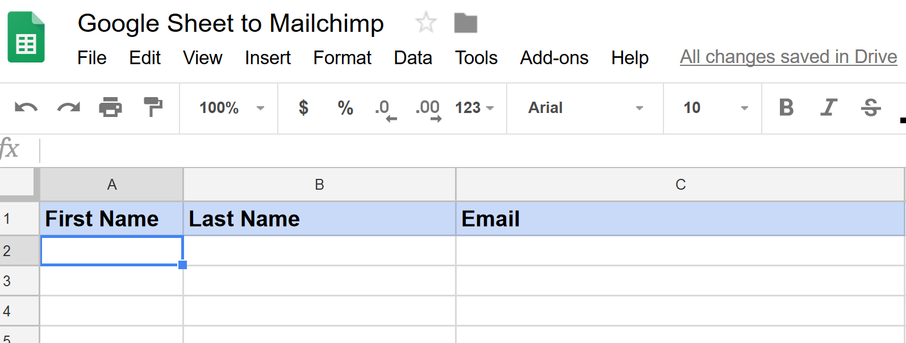The image size is (906, 343).
Task: Open the Data menu
Action: (413, 57)
